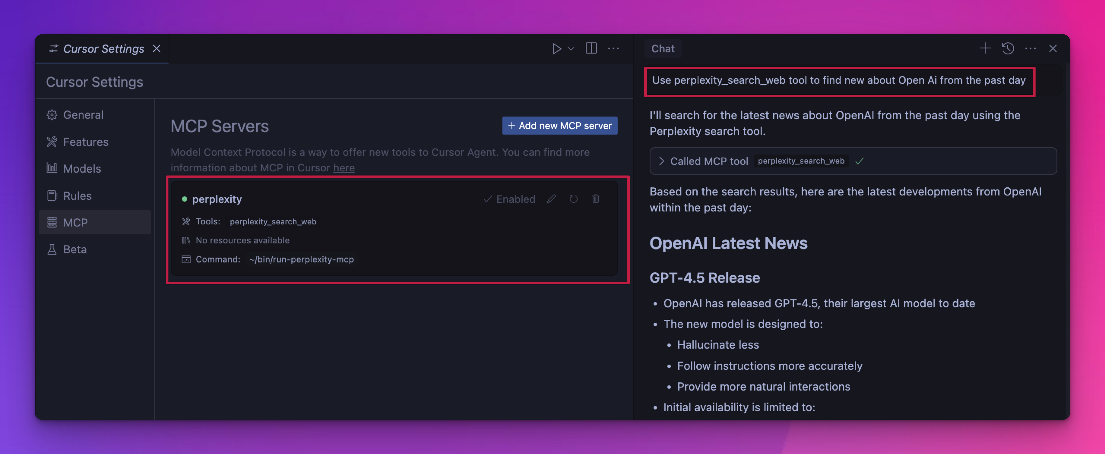
Task: Click the Features tools icon in sidebar
Action: 52,142
